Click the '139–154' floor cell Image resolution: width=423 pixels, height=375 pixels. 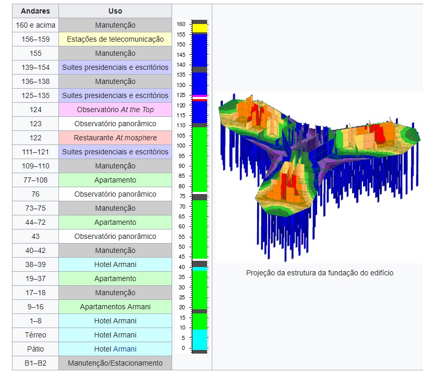point(35,67)
